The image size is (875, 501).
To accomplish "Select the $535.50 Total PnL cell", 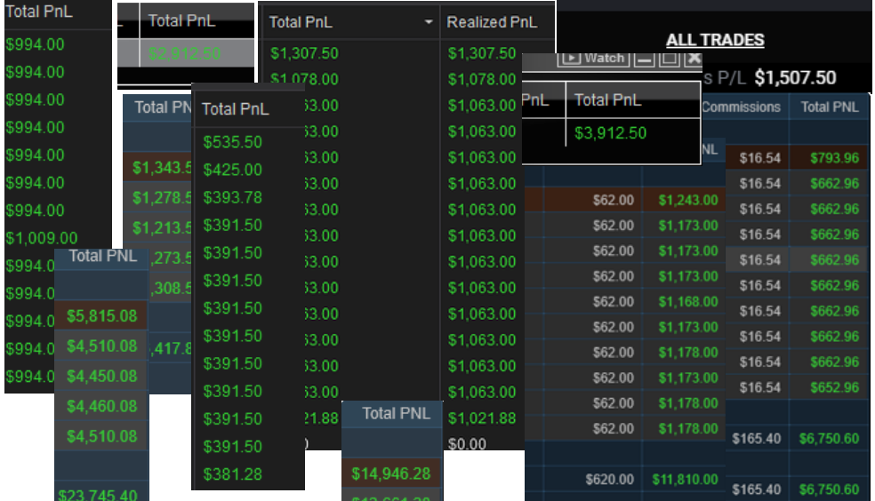I will (232, 142).
